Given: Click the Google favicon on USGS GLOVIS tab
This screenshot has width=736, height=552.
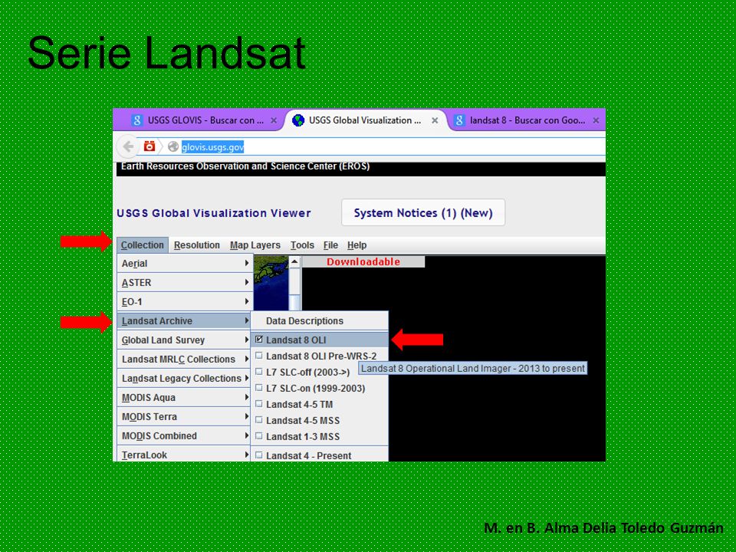Looking at the screenshot, I should [136, 120].
